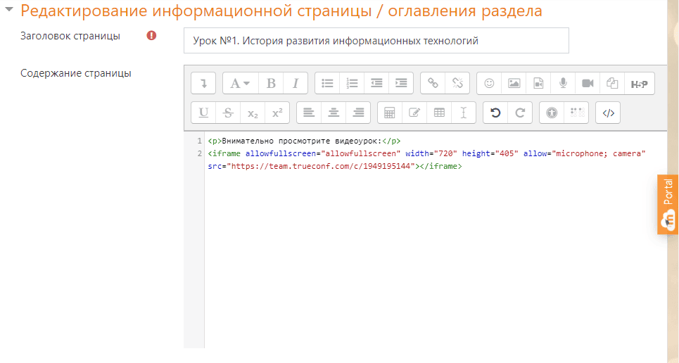Run the accessibility checker

click(552, 113)
